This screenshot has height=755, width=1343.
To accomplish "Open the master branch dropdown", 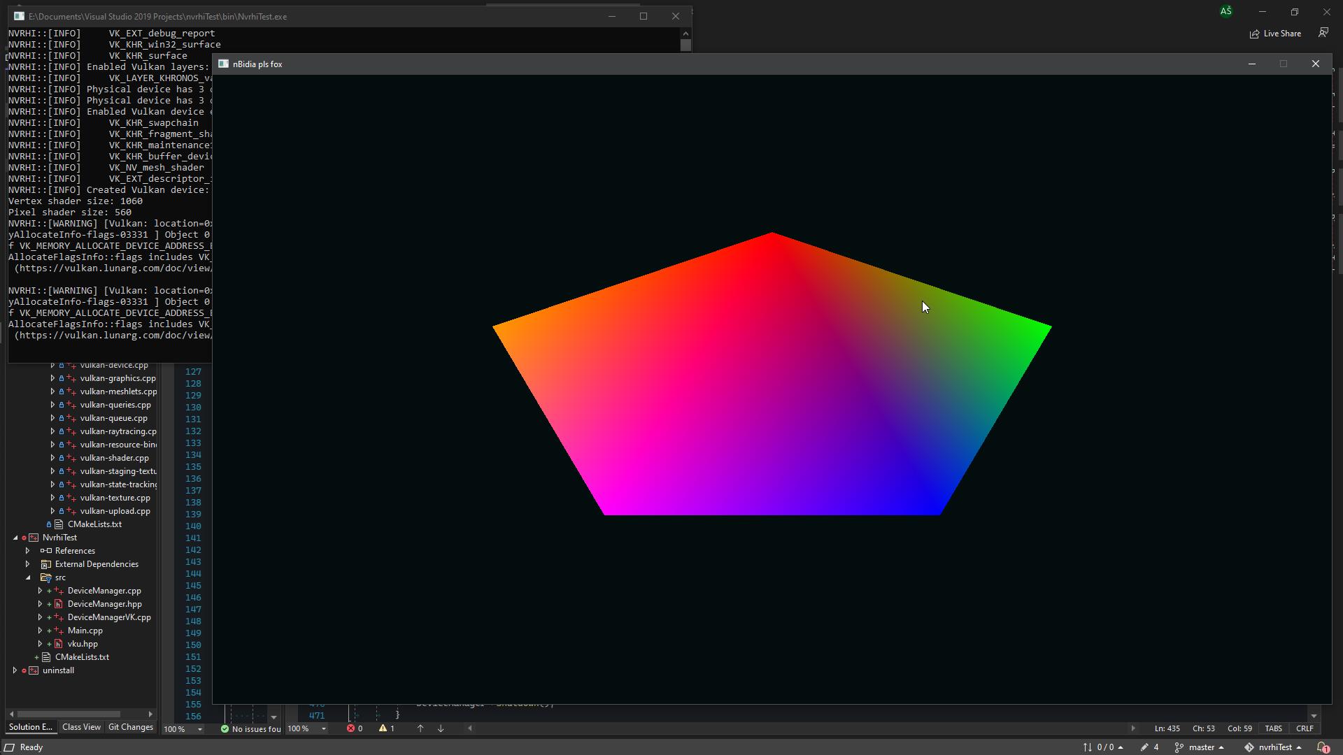I will pyautogui.click(x=1200, y=747).
